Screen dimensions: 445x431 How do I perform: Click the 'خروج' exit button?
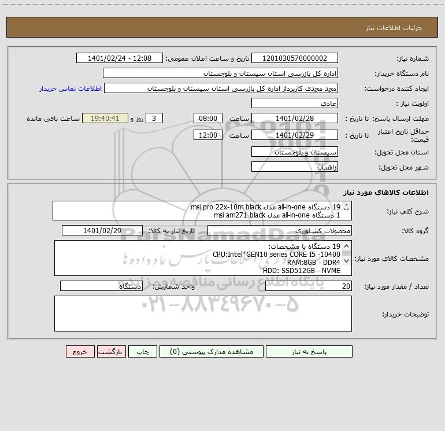tap(80, 352)
